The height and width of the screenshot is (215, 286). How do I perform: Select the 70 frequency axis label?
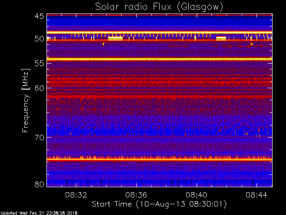39,138
